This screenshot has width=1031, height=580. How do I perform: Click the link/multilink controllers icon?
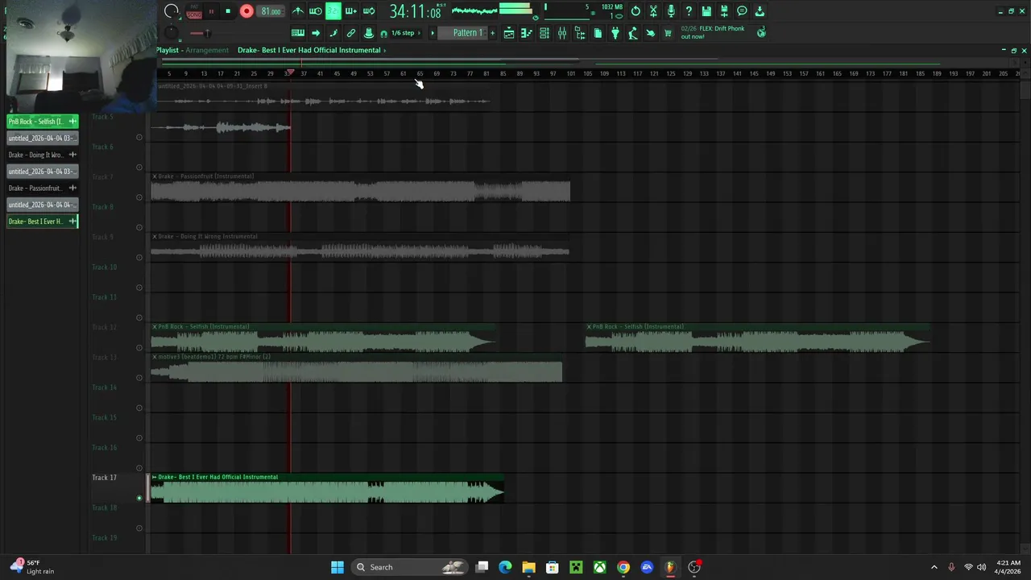click(351, 33)
